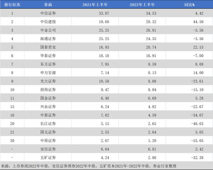This screenshot has height=170, width=213.
Task: Click the value 28.32
Action: [151, 22]
